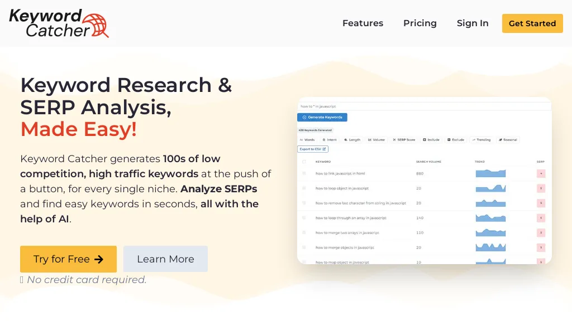Click the Learn More button
This screenshot has height=321, width=572.
165,259
